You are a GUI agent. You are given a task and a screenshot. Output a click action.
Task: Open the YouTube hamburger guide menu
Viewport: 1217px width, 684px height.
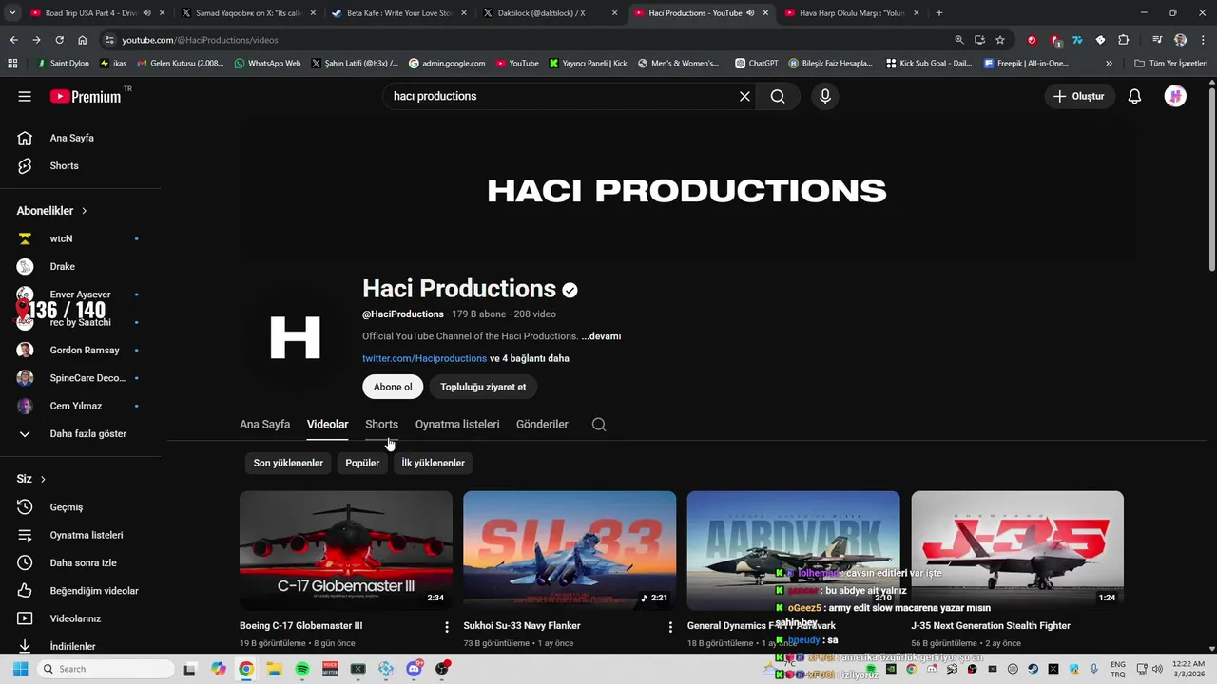click(25, 96)
